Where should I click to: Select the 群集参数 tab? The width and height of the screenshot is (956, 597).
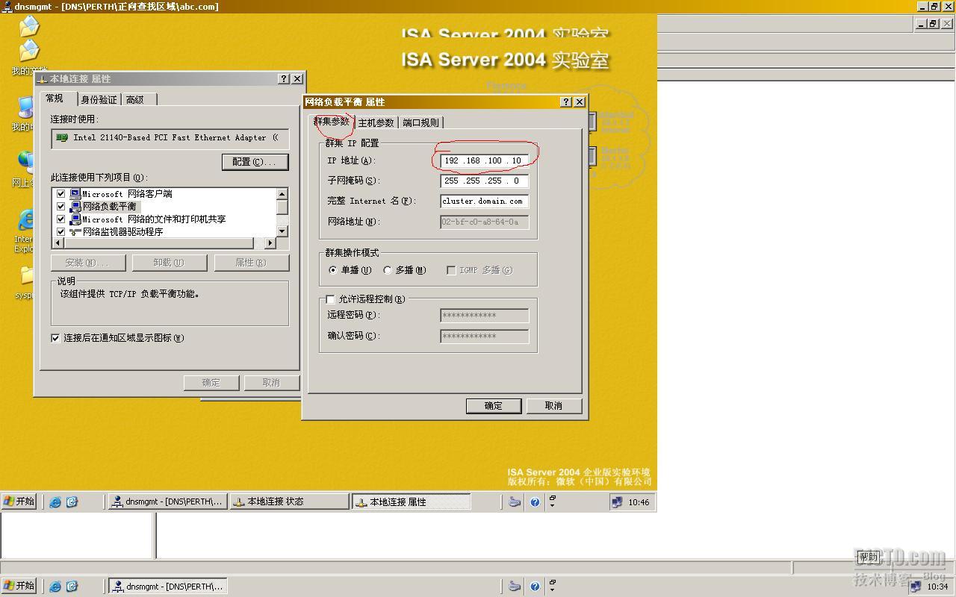tap(332, 122)
